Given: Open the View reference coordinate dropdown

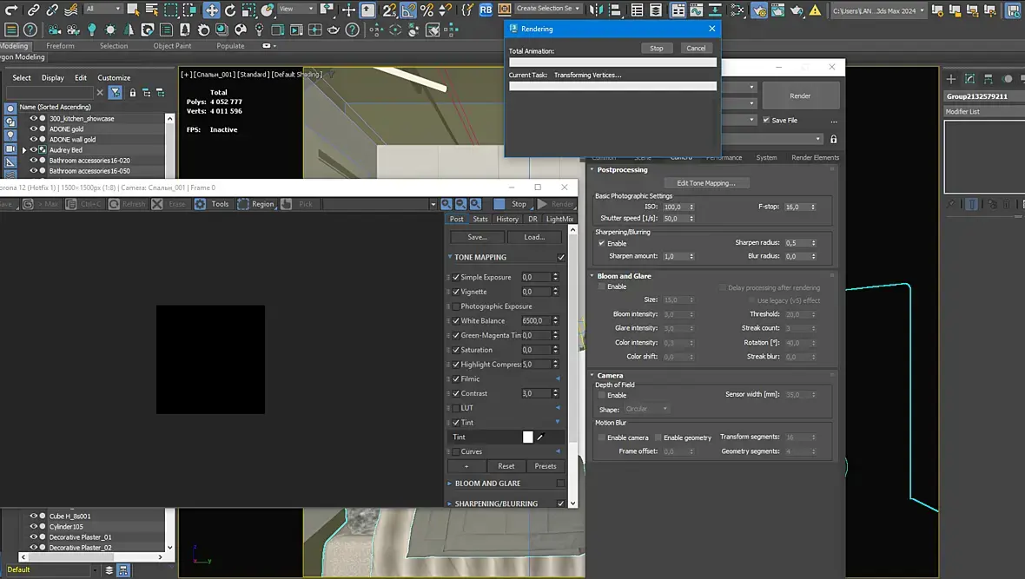Looking at the screenshot, I should coord(298,9).
